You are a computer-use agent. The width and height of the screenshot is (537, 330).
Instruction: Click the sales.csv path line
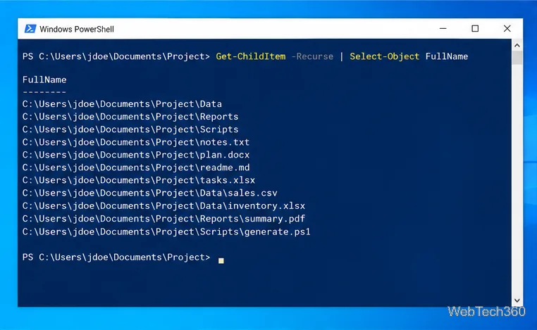point(150,193)
